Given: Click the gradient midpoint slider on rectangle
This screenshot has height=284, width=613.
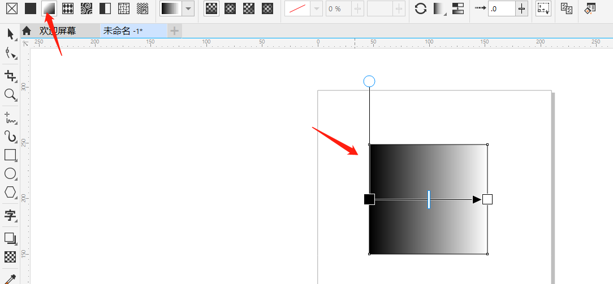Looking at the screenshot, I should point(429,199).
